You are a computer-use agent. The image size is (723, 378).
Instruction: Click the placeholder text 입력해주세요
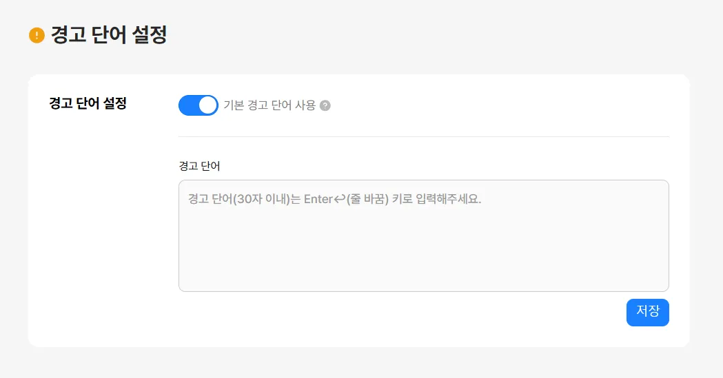click(x=448, y=199)
